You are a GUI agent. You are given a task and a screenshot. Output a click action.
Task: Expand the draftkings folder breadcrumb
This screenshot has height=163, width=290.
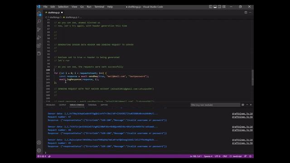pos(55,17)
